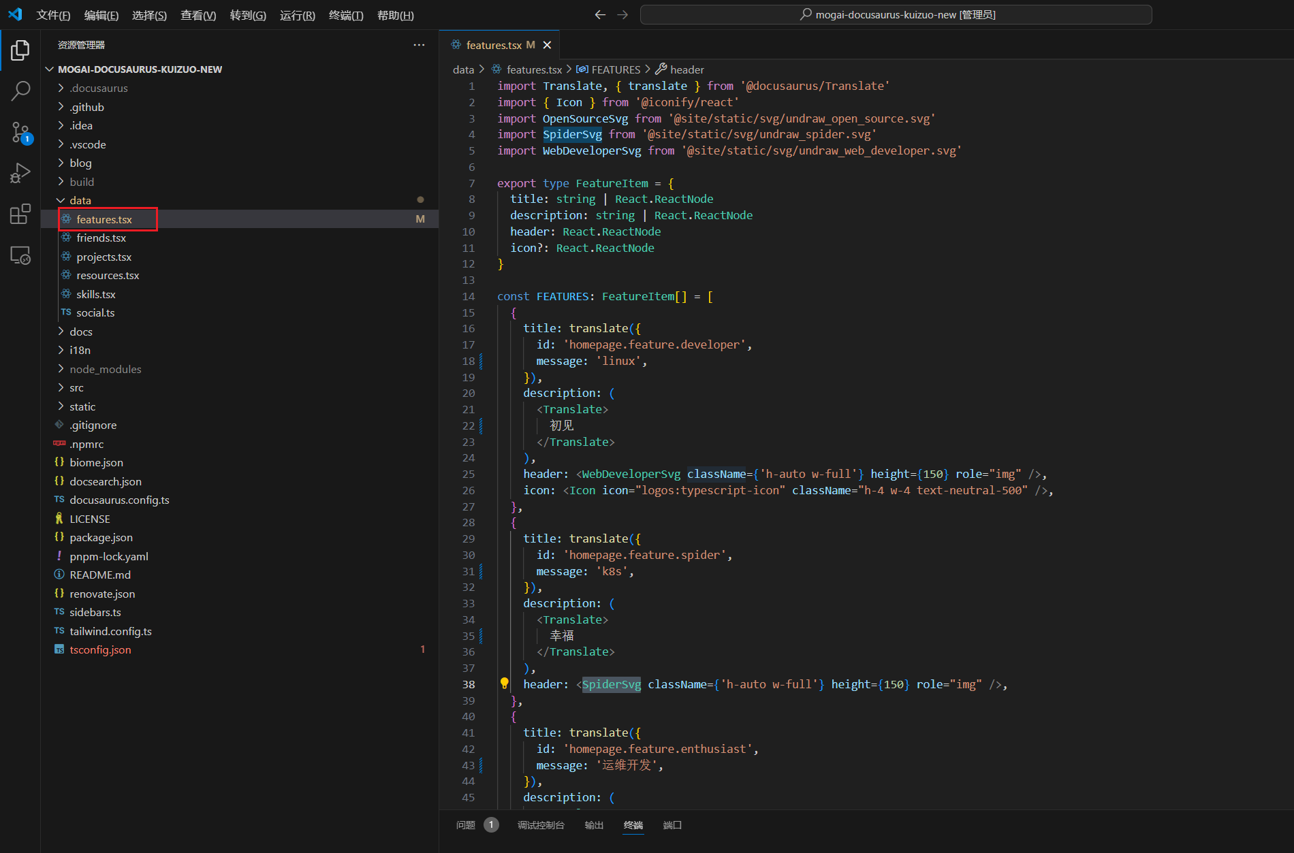The image size is (1294, 853).
Task: Click features.tsx in the breadcrumb path
Action: 534,69
